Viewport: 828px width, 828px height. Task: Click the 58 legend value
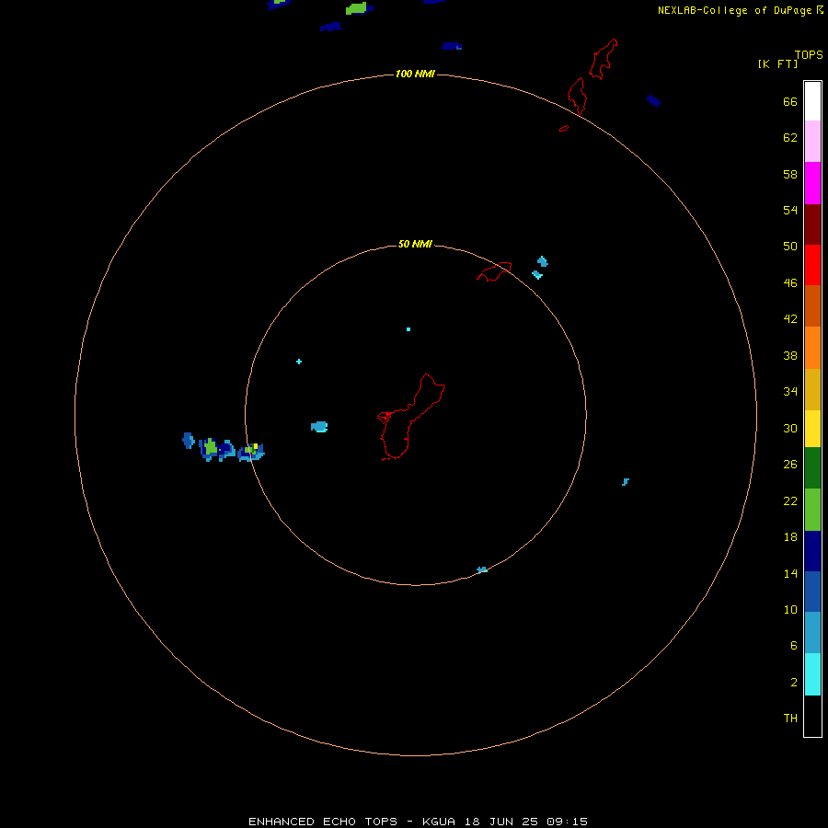790,174
